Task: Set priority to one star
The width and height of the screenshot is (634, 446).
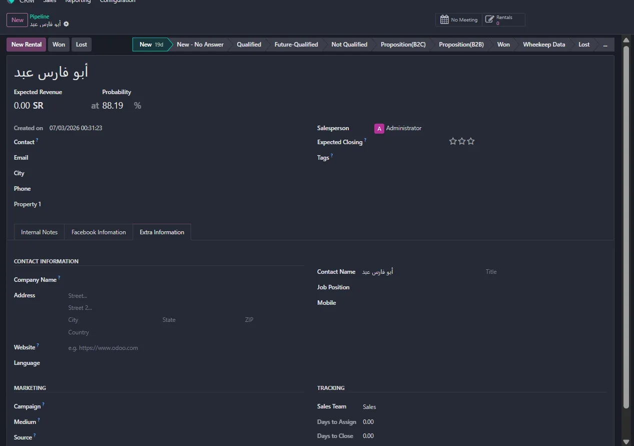Action: point(453,142)
